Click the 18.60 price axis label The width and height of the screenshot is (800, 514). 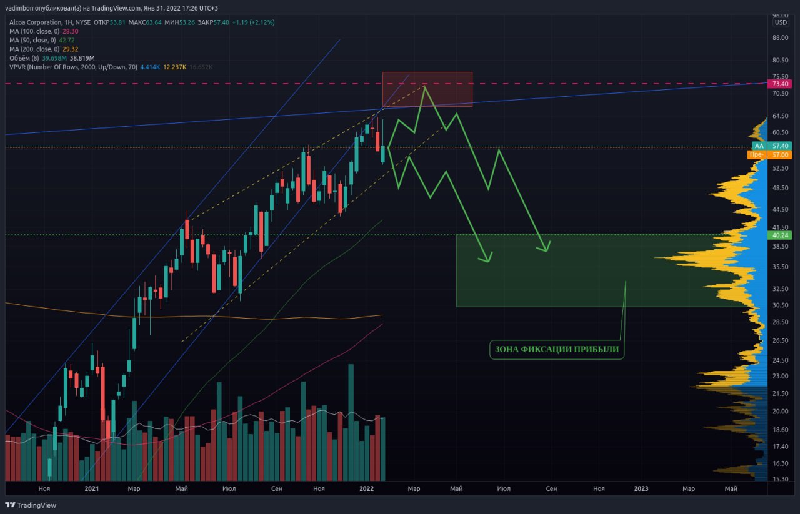pos(781,430)
